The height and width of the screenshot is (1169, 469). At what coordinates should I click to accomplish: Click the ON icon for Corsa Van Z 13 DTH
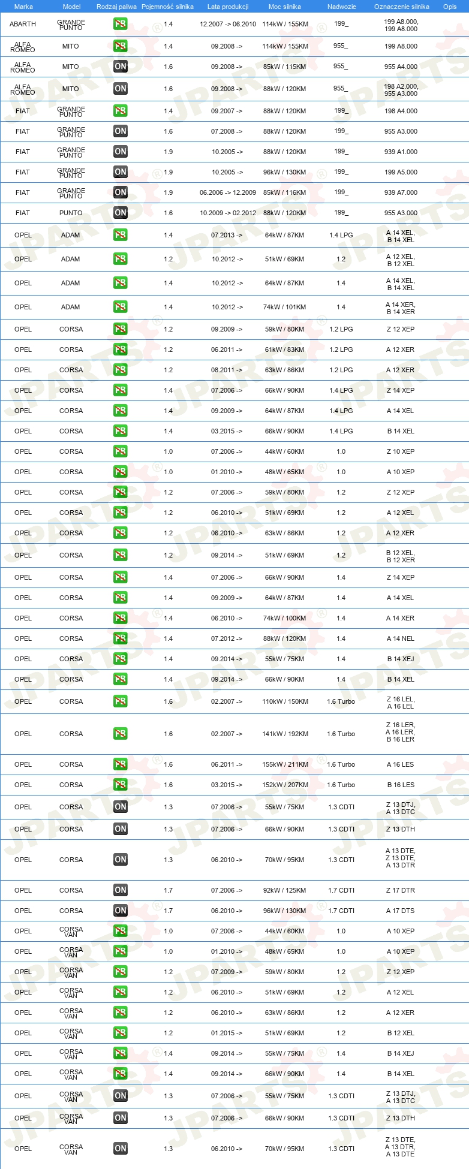[x=121, y=1118]
